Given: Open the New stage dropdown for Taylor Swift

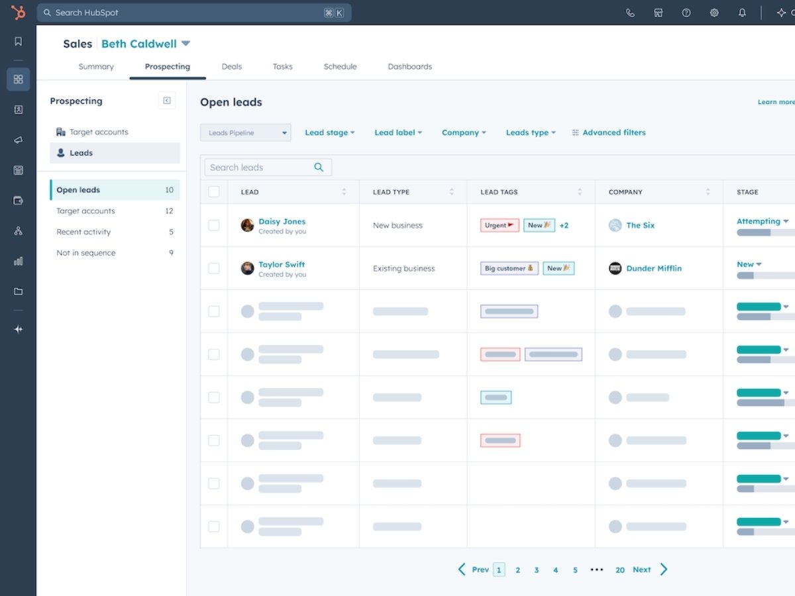Looking at the screenshot, I should pyautogui.click(x=749, y=264).
